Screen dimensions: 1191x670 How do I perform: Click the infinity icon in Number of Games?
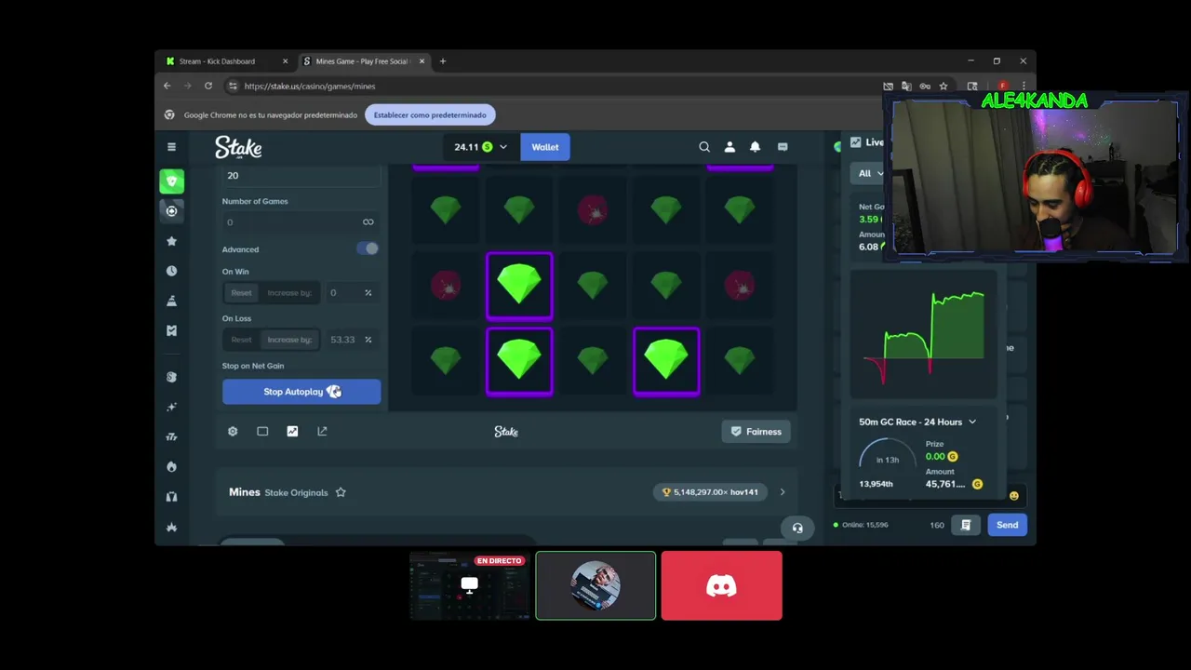[368, 221]
